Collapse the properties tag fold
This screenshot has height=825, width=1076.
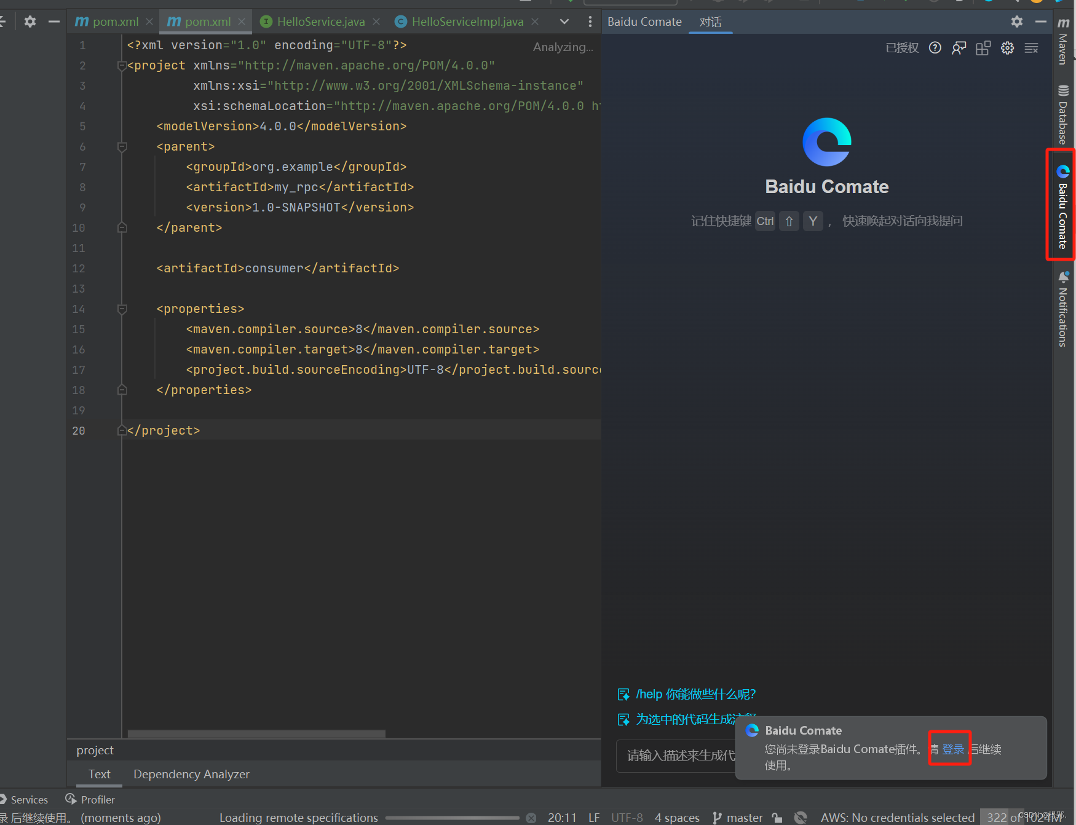[122, 309]
